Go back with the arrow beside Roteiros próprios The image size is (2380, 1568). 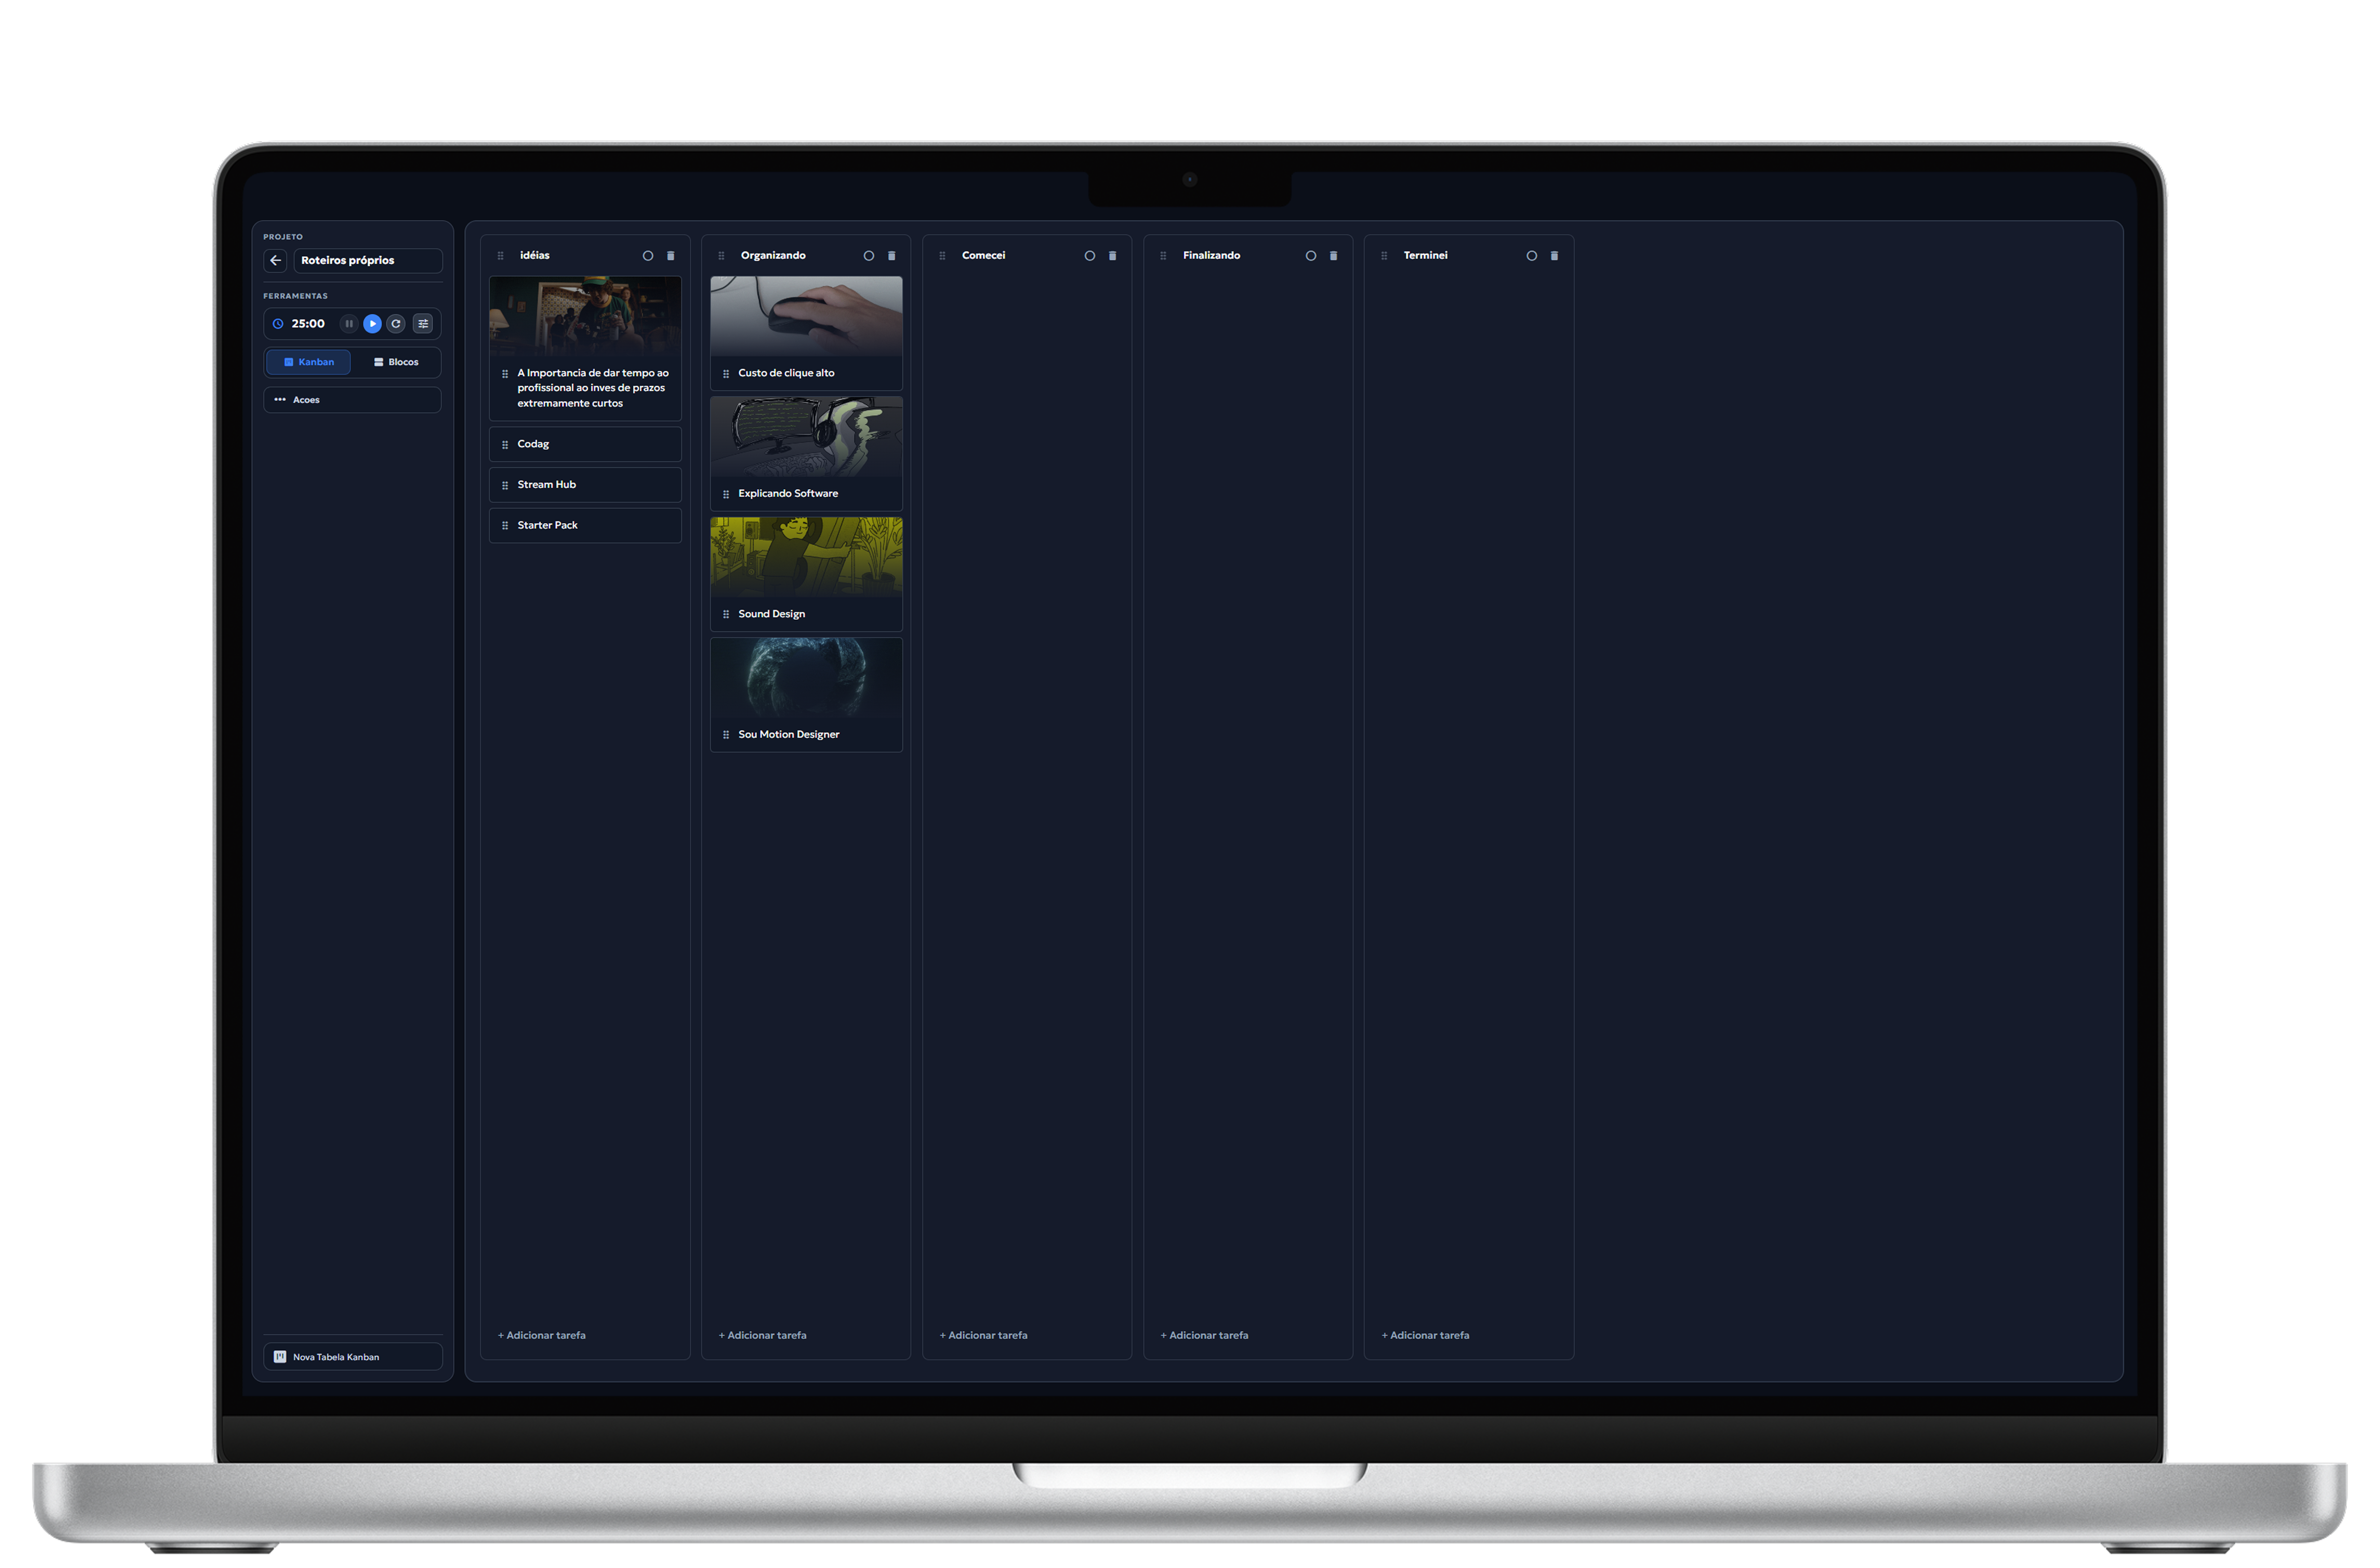[x=275, y=260]
